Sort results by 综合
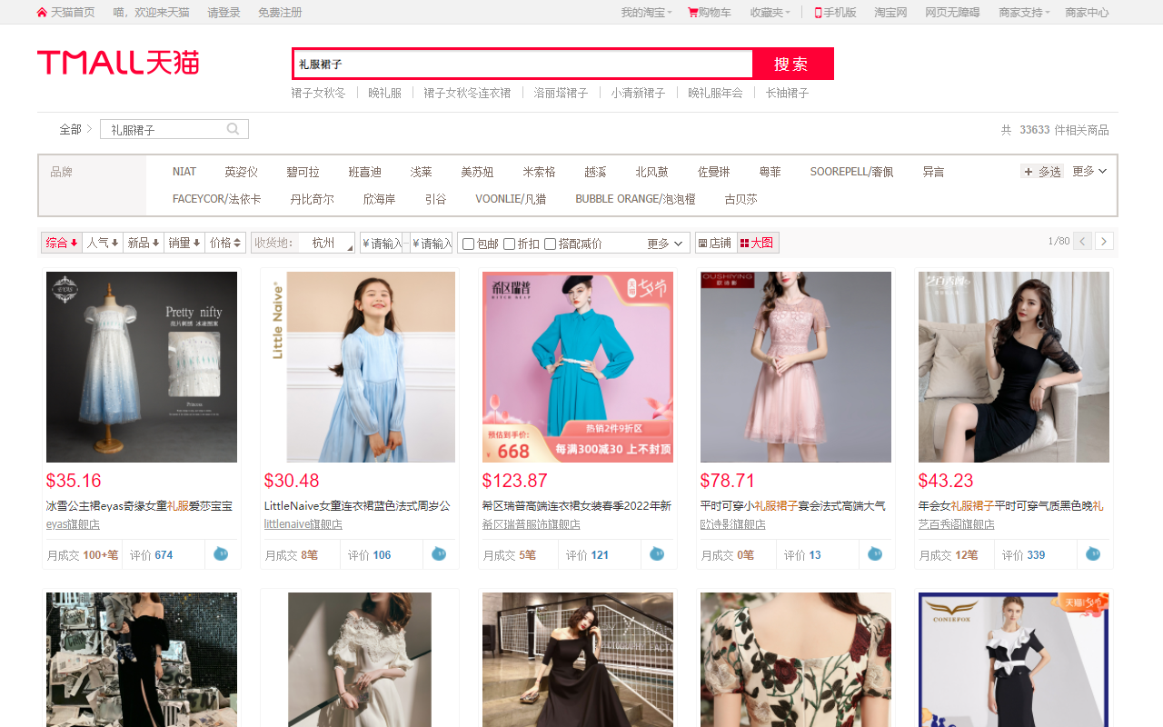This screenshot has height=727, width=1163. click(x=62, y=243)
